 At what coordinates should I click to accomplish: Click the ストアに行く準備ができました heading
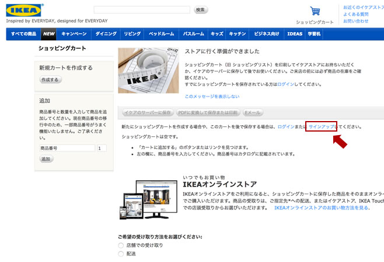click(x=222, y=51)
